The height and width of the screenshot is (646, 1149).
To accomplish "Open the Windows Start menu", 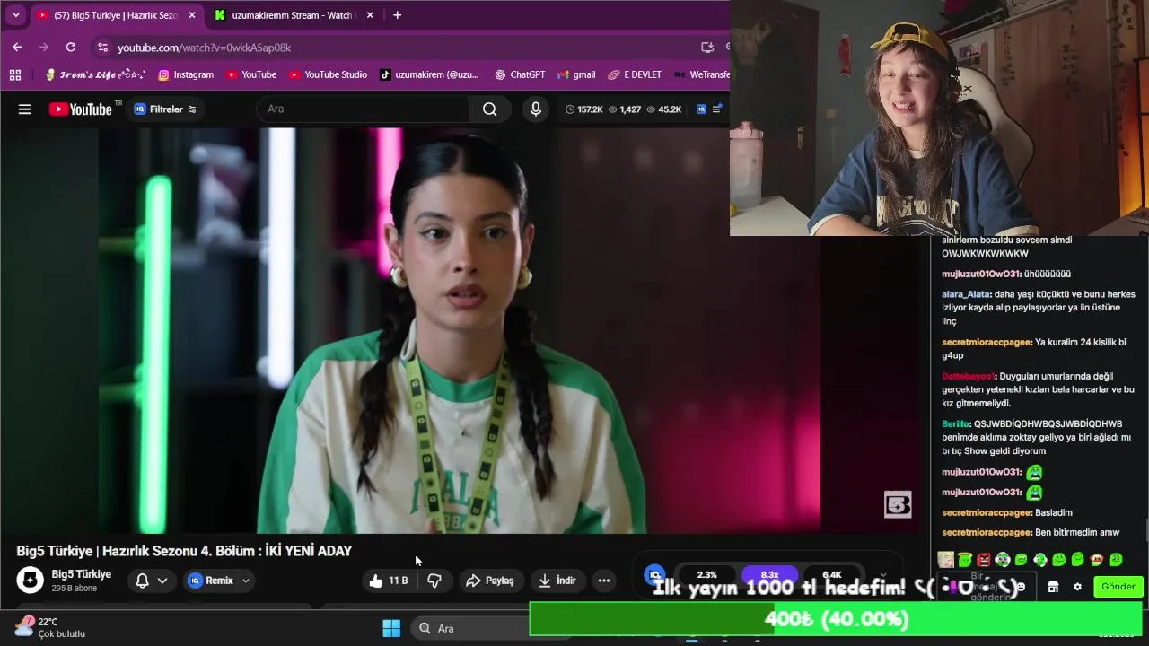I will pos(391,628).
